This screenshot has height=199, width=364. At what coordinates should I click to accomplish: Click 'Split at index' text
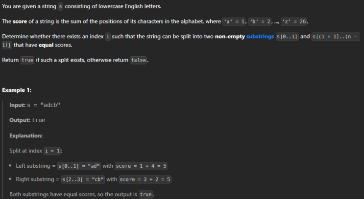click(26, 151)
